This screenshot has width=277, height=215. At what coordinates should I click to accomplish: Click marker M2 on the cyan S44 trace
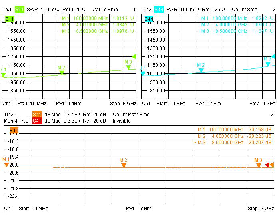(x=201, y=70)
